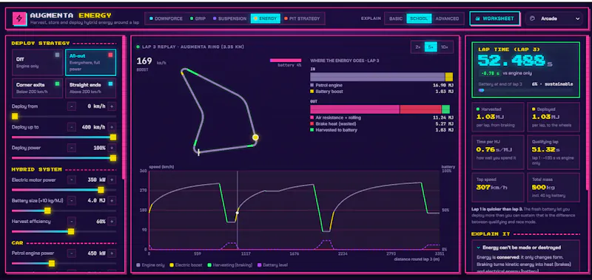Decrease Deploy up to speed with minus
The height and width of the screenshot is (280, 592).
point(72,127)
